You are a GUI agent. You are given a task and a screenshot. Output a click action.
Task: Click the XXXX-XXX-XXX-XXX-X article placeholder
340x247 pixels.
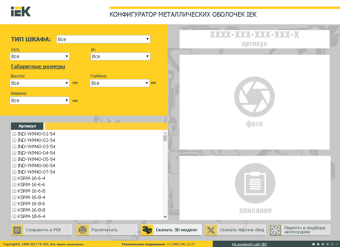pos(254,35)
